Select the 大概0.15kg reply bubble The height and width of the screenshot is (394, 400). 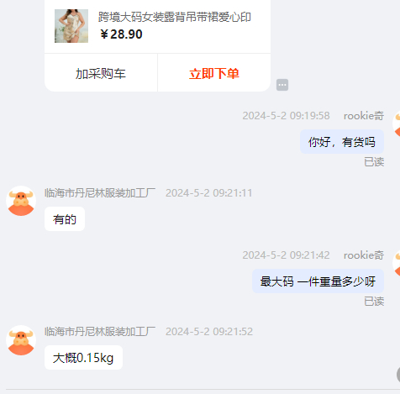(x=83, y=358)
